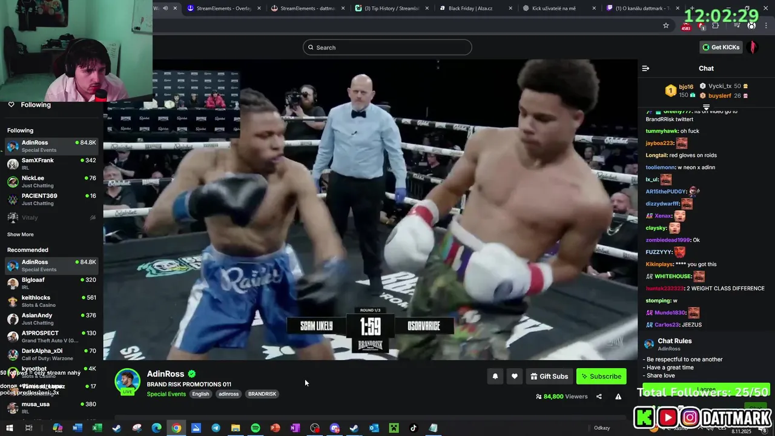Viewport: 775px width, 436px height.
Task: Click chat username WHITEHOUSE
Action: (673, 276)
